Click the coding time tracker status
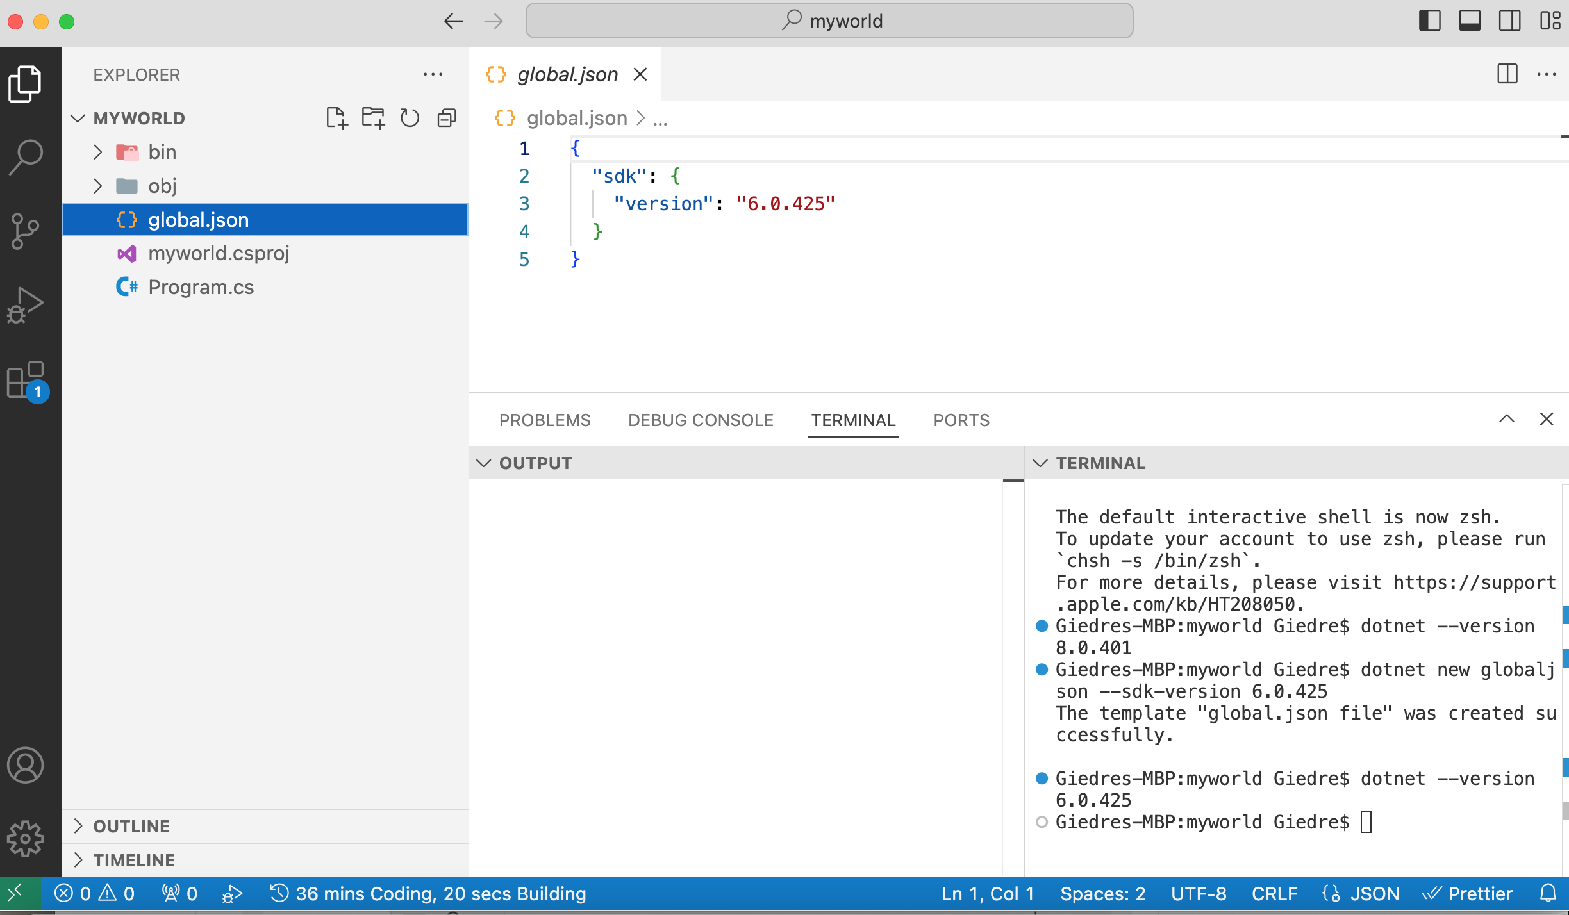 pyautogui.click(x=428, y=893)
